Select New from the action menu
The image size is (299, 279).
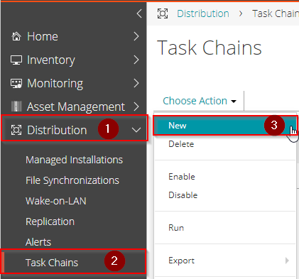224,126
